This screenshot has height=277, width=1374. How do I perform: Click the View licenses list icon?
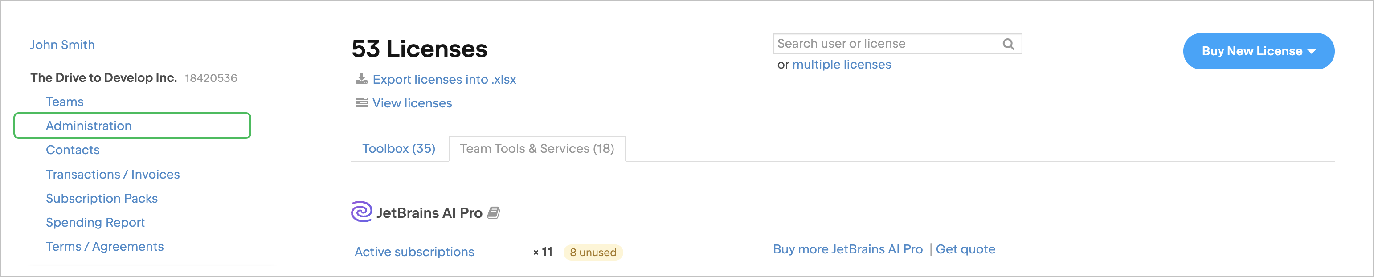point(362,103)
